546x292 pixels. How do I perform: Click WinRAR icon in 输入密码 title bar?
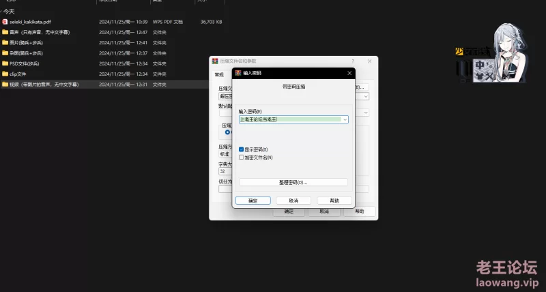(238, 73)
